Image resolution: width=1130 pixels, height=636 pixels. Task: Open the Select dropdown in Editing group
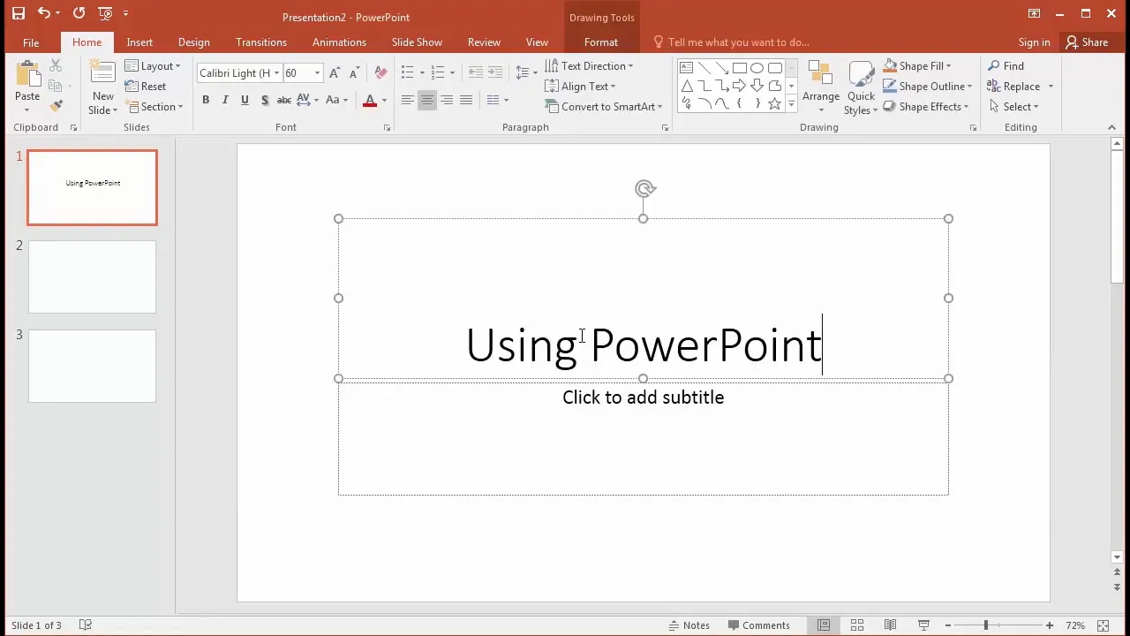coord(1013,107)
